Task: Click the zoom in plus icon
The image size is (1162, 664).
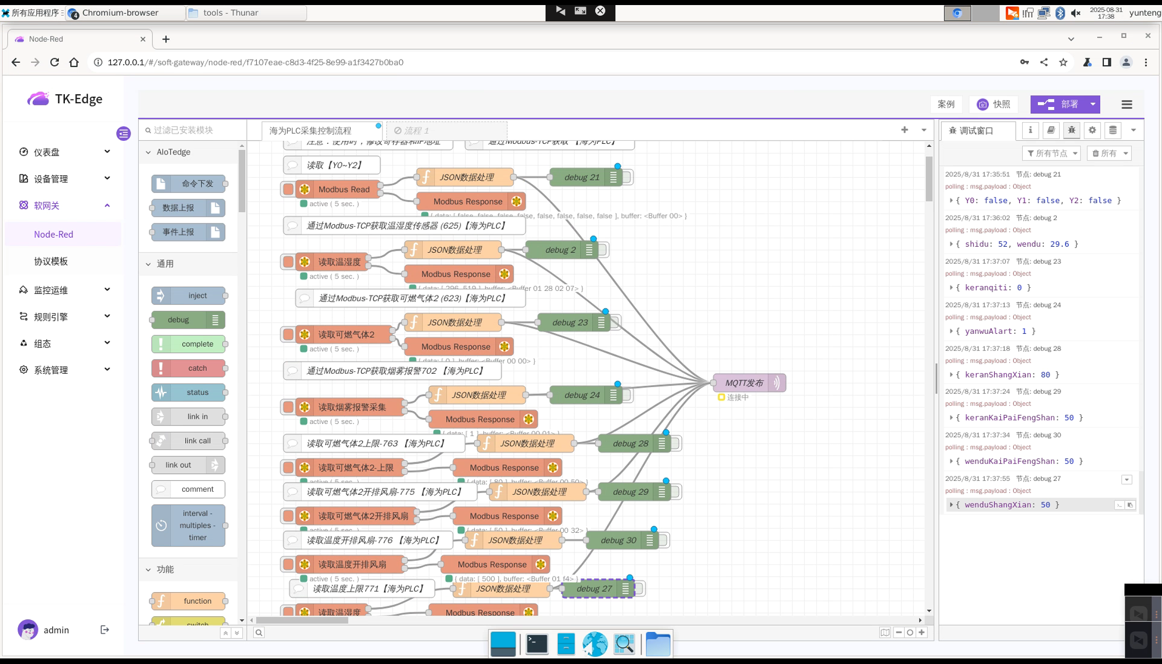Action: coord(922,632)
